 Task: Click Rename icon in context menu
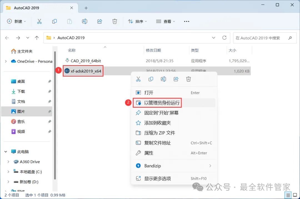click(x=163, y=79)
